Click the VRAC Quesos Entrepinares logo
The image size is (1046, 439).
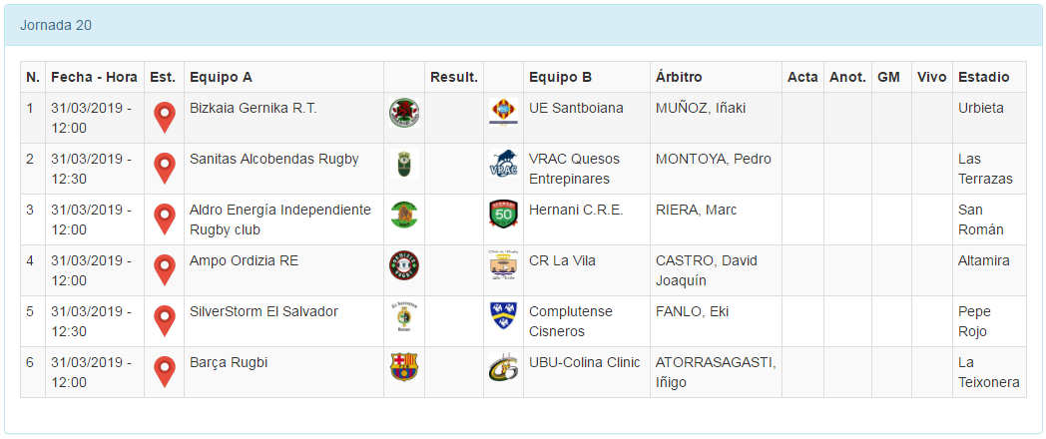tap(503, 165)
